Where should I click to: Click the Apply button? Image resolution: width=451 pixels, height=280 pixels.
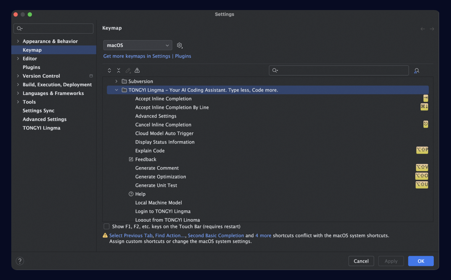pos(391,261)
